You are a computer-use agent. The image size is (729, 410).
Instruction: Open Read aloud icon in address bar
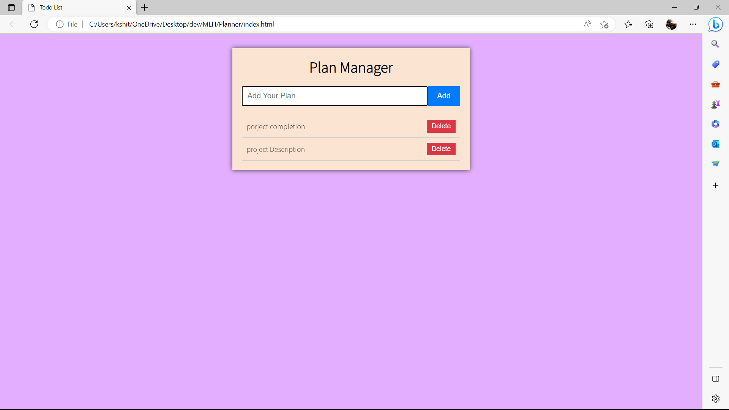point(587,24)
